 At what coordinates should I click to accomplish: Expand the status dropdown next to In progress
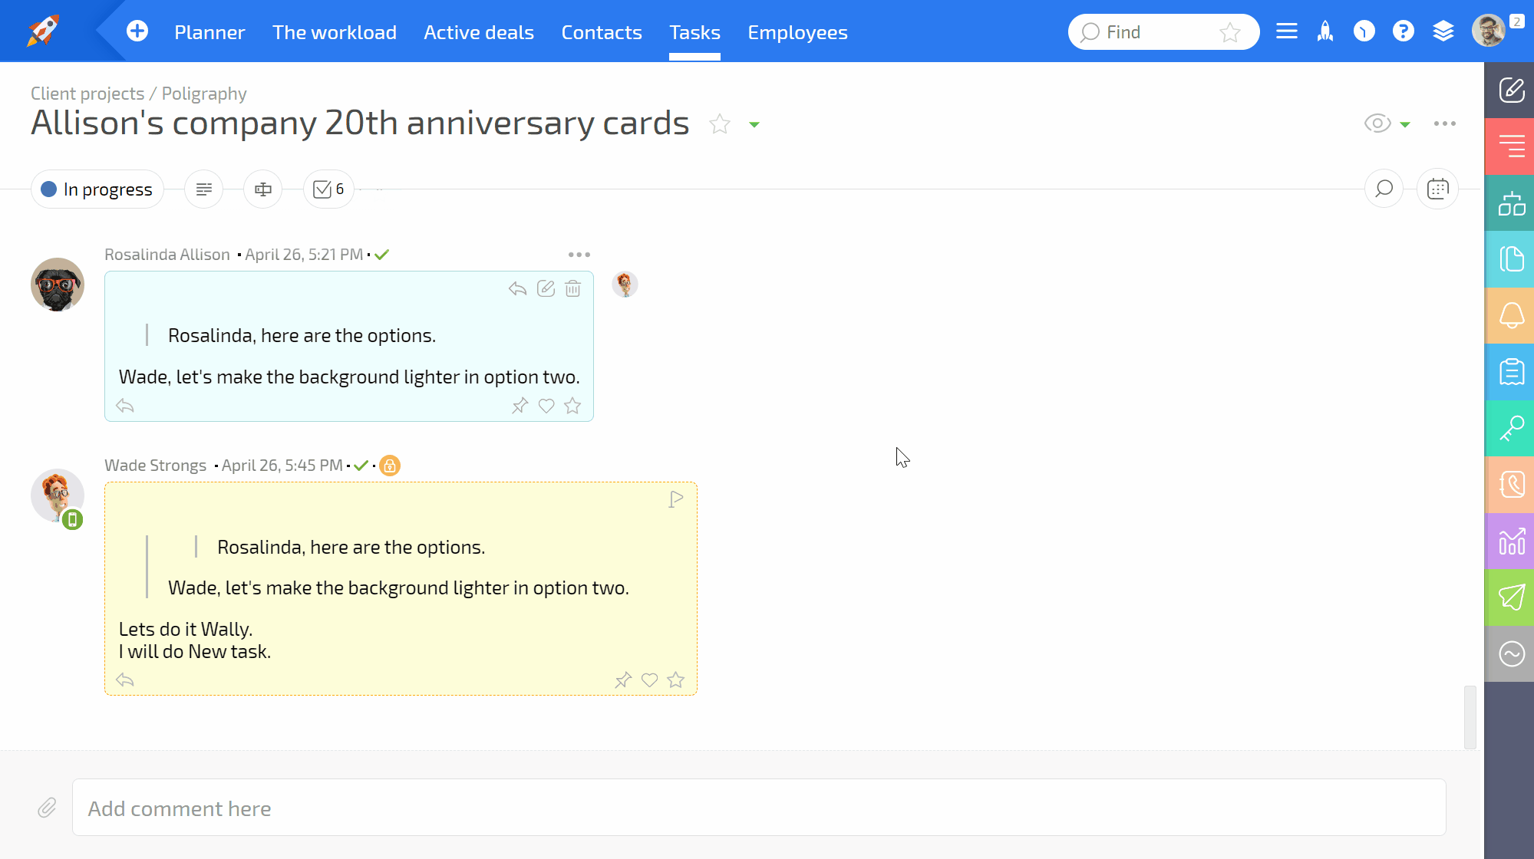point(96,189)
